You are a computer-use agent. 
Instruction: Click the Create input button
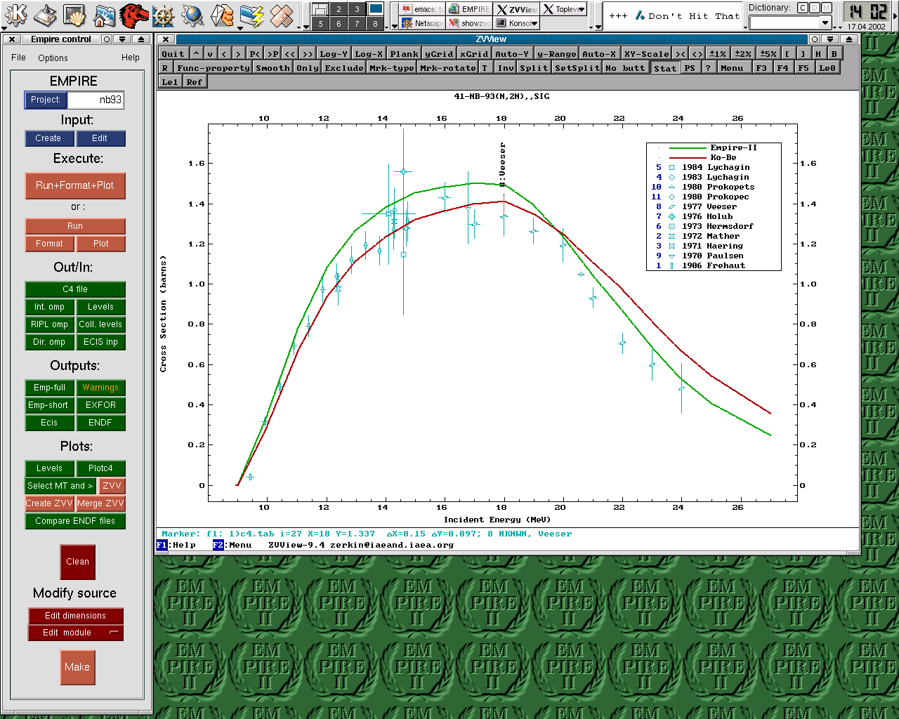48,138
